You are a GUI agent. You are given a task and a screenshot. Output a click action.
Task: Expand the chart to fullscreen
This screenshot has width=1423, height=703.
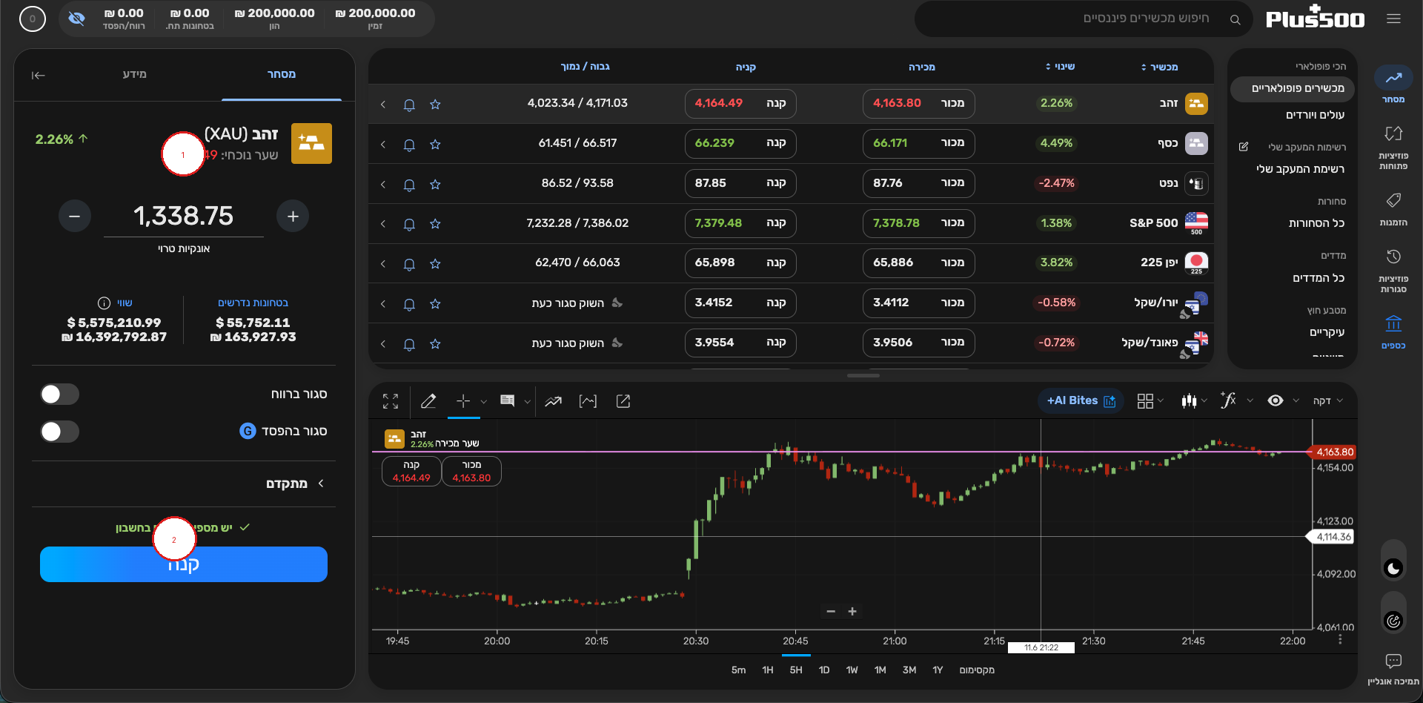pos(391,401)
